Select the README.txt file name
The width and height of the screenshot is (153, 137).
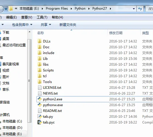52,111
